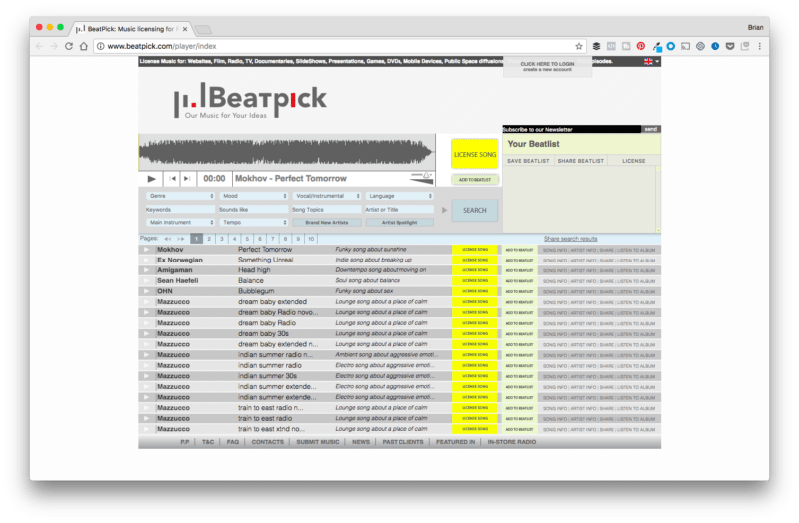
Task: Open the SUBMIT MUSIC footer link
Action: (x=317, y=442)
